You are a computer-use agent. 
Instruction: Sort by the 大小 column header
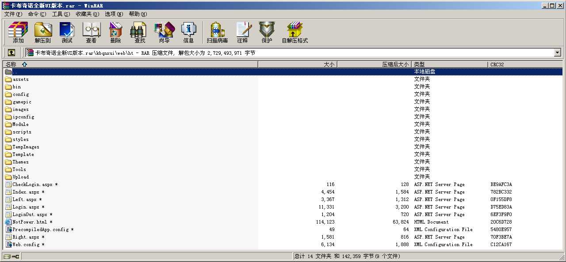tap(298, 64)
